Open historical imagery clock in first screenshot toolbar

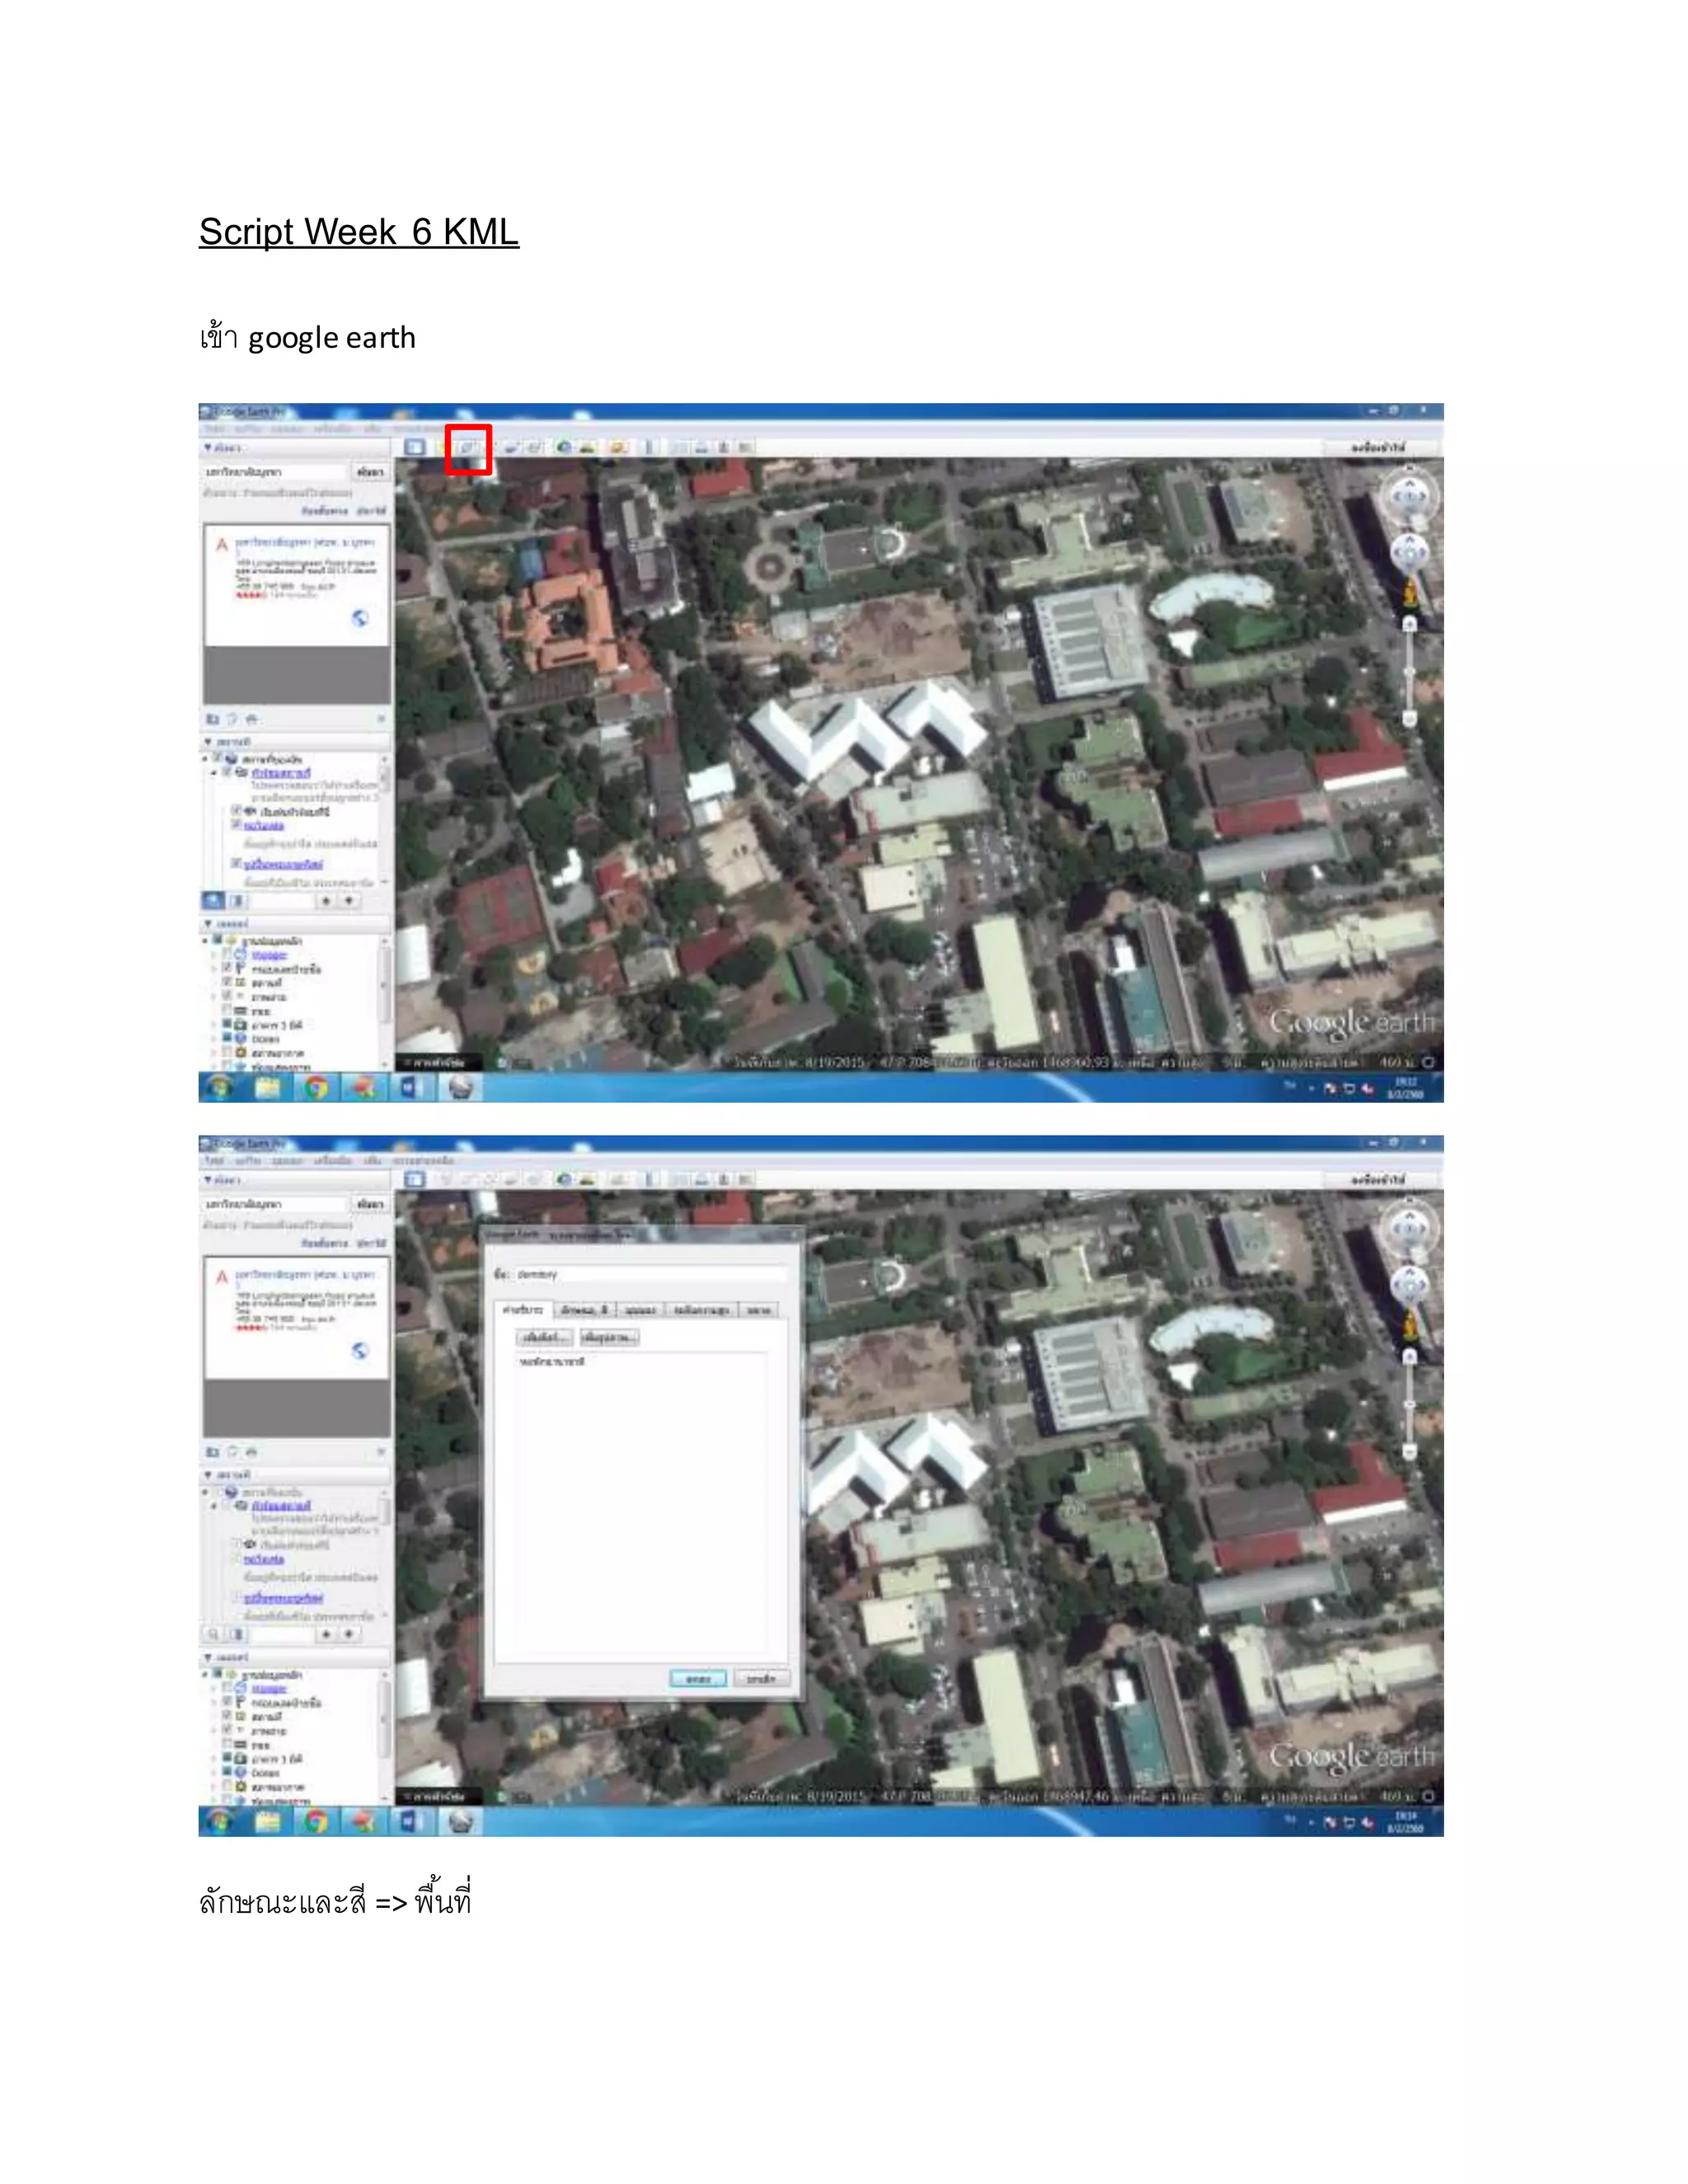[x=564, y=447]
